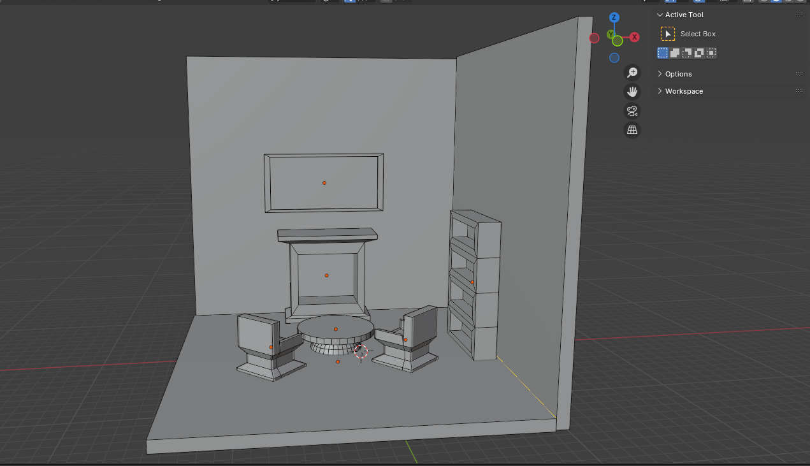Image resolution: width=810 pixels, height=466 pixels.
Task: Switch perspective/orthographic with the grid button
Action: 632,130
